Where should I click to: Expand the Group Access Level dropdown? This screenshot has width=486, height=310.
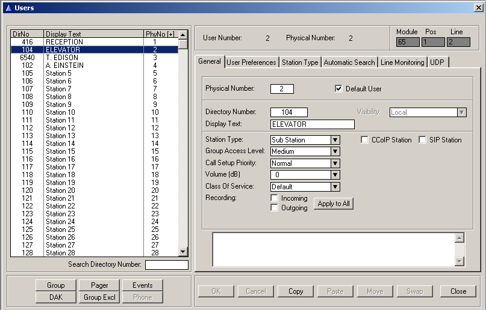pos(335,151)
